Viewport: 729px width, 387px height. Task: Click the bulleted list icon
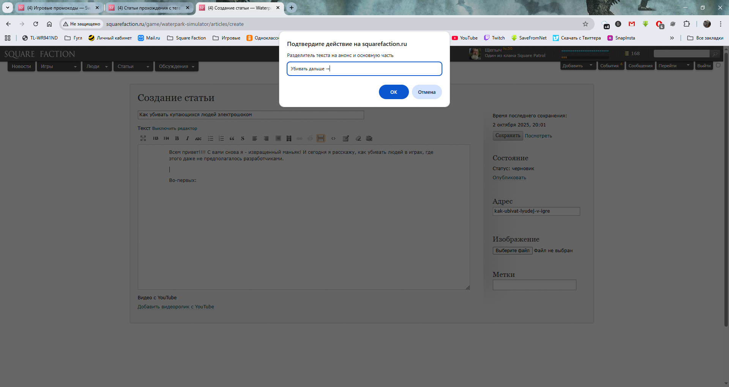pyautogui.click(x=210, y=139)
